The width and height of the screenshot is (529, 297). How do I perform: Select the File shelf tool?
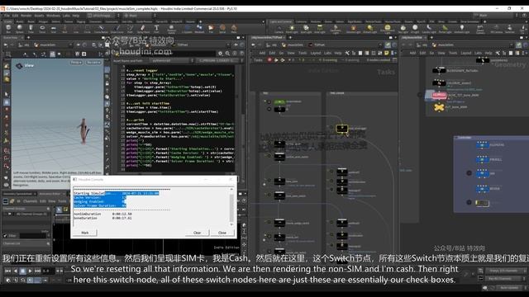coord(211,29)
